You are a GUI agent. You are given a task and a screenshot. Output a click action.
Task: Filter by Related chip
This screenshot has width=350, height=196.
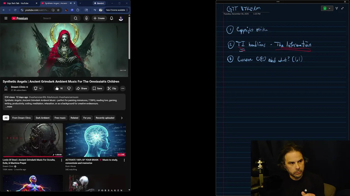(74, 118)
